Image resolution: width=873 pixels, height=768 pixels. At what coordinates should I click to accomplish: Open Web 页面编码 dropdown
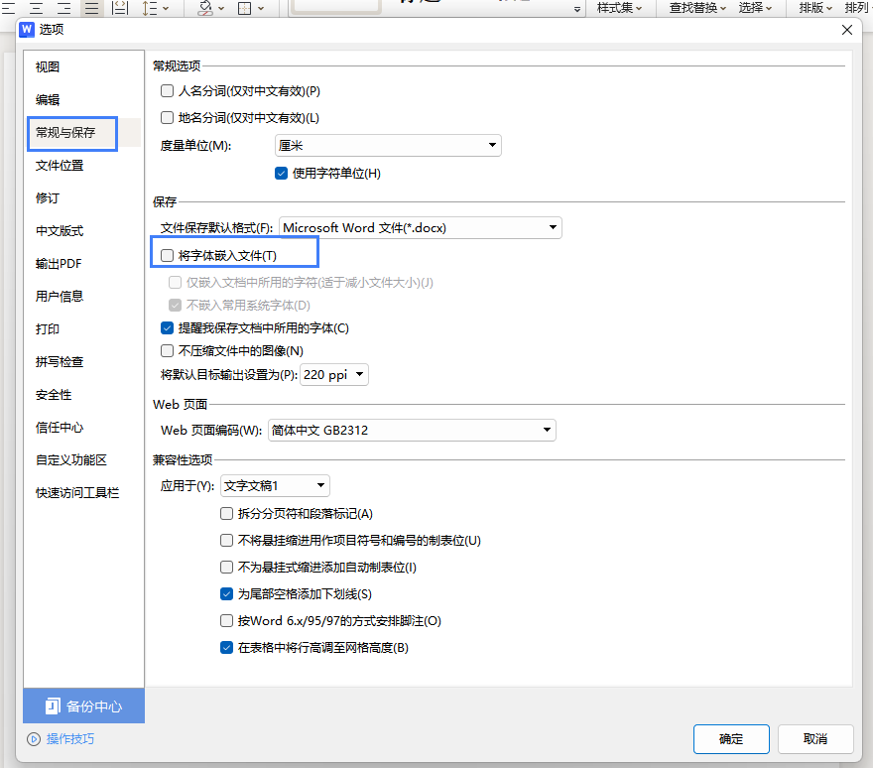412,430
